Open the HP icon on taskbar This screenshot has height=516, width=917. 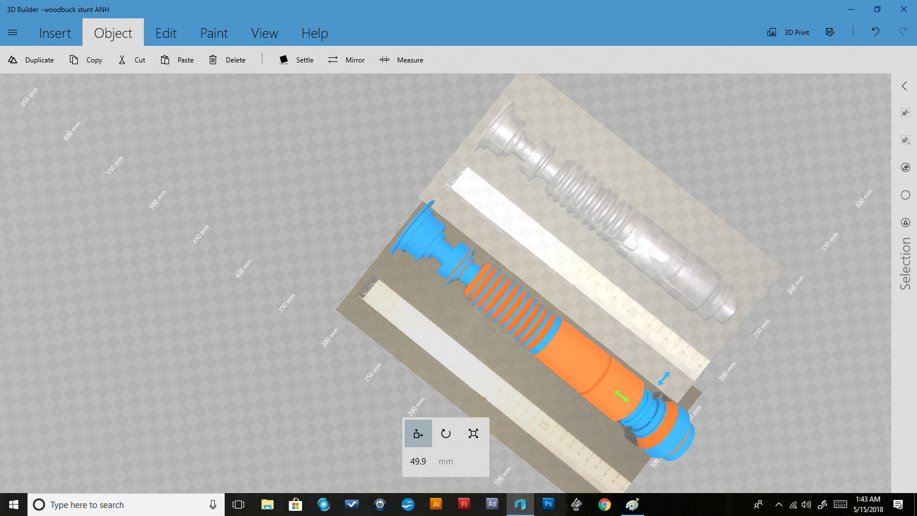click(380, 505)
